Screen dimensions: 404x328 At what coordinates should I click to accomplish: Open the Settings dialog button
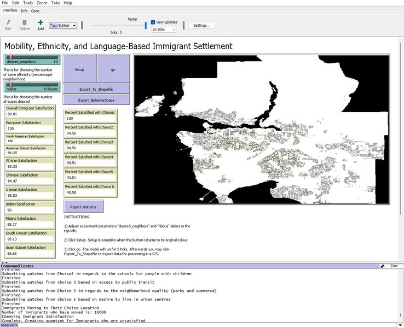tap(201, 25)
